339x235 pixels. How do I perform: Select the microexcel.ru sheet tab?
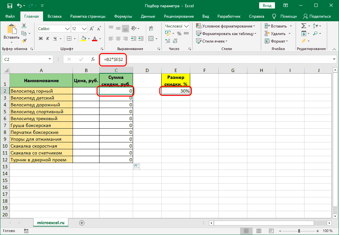click(51, 222)
